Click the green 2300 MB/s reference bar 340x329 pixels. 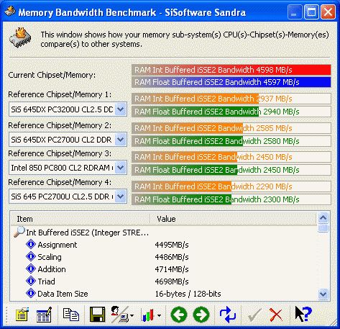click(231, 199)
